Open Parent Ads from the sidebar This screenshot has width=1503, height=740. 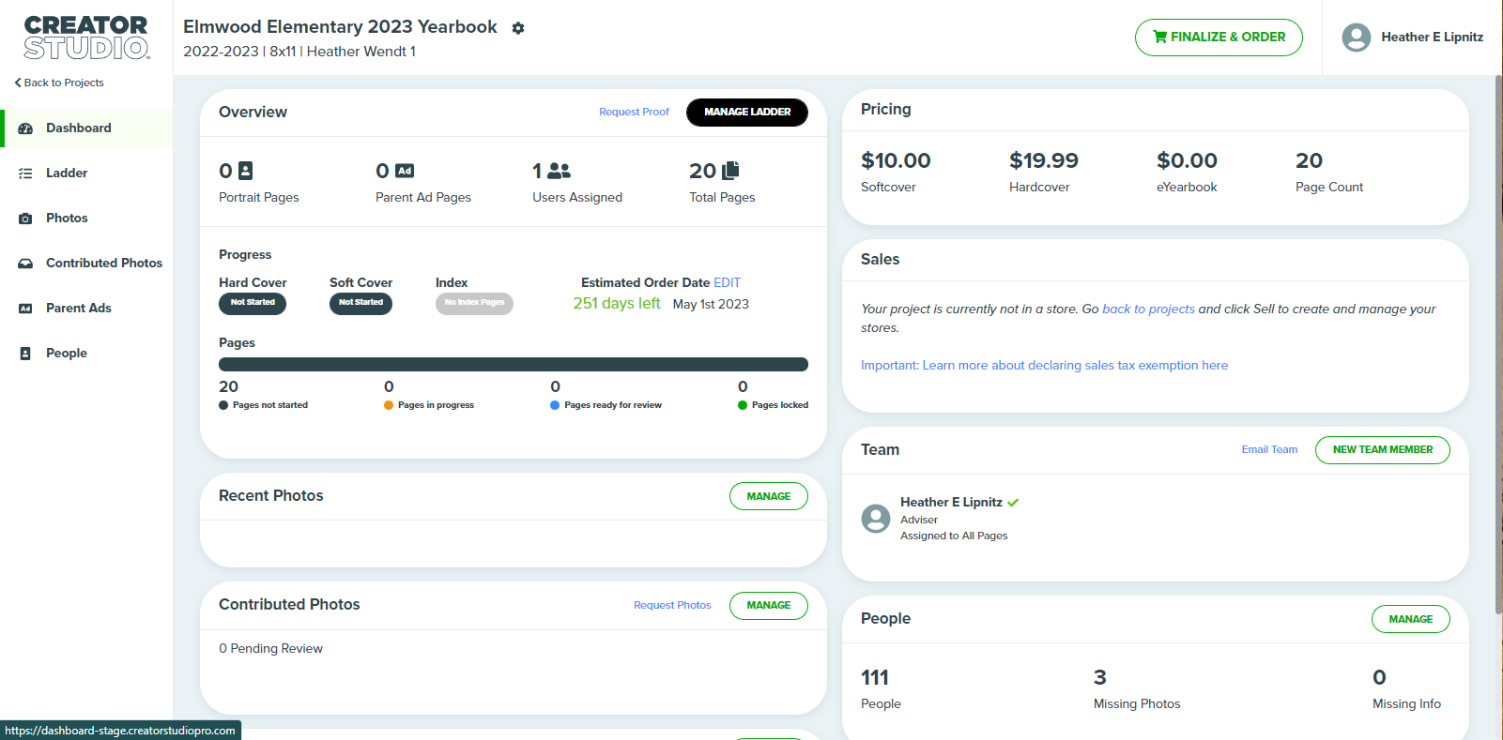[x=86, y=309]
